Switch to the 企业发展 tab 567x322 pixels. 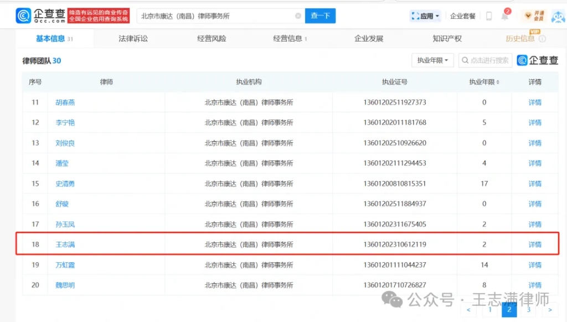pyautogui.click(x=369, y=39)
